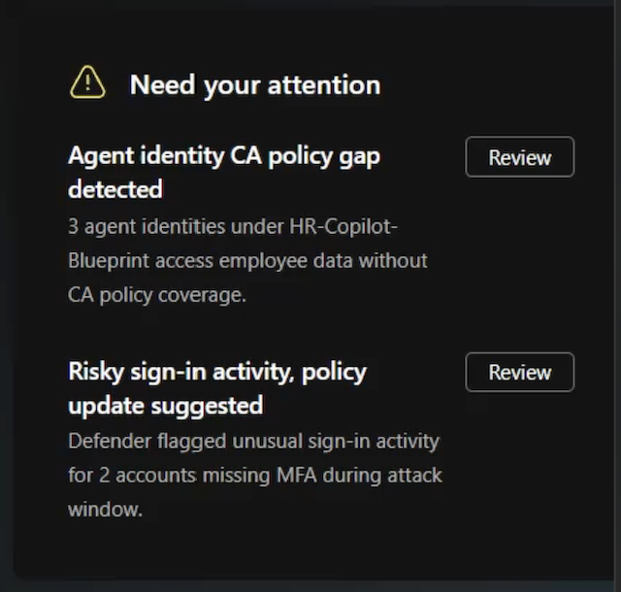Select the 'Need your attention' heading
The height and width of the screenshot is (592, 621).
click(x=255, y=85)
